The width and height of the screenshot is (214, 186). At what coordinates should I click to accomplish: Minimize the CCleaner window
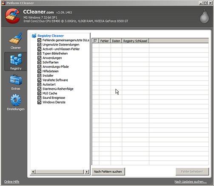click(x=200, y=3)
